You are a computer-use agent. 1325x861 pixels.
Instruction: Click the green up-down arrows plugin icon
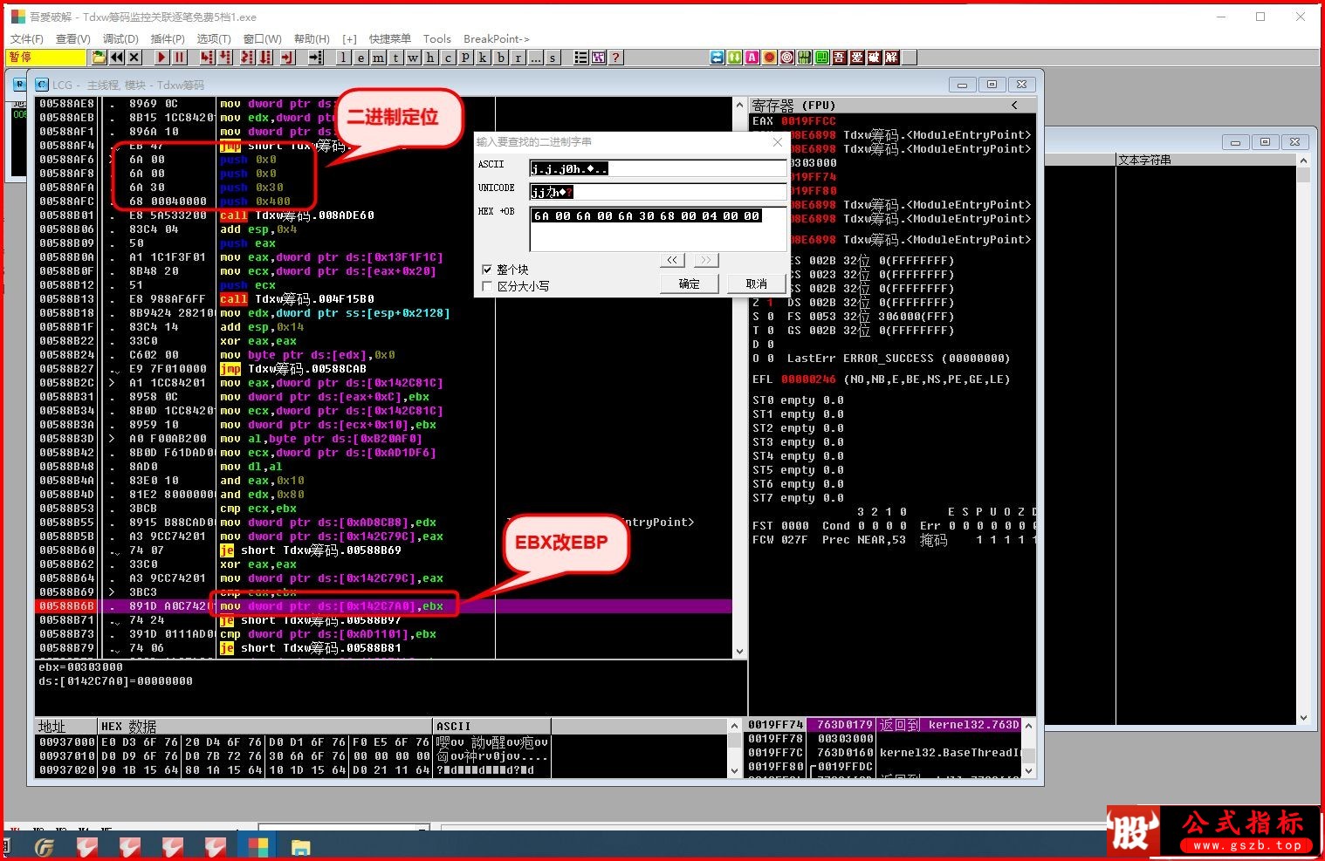[735, 58]
